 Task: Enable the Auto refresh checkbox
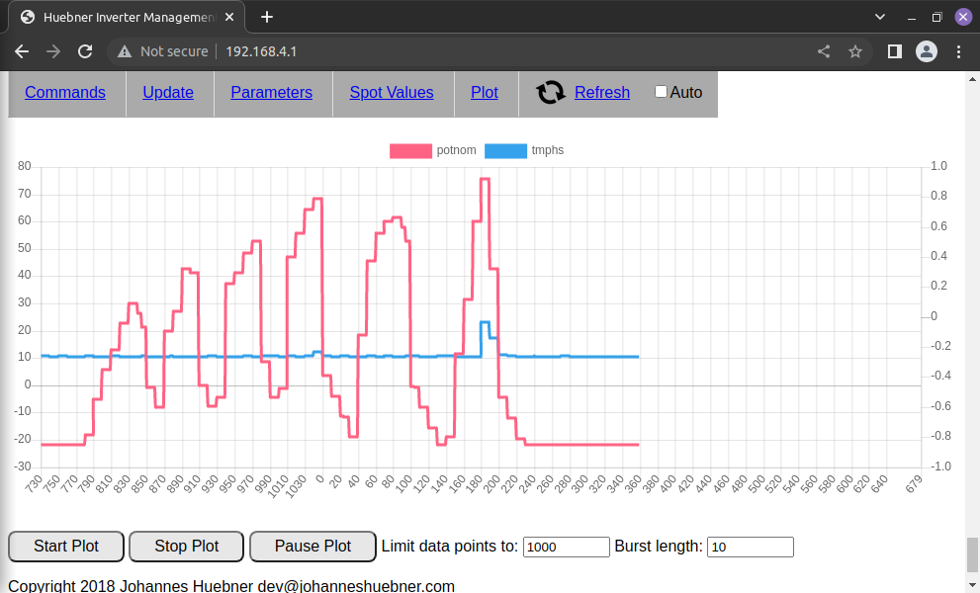pos(662,92)
